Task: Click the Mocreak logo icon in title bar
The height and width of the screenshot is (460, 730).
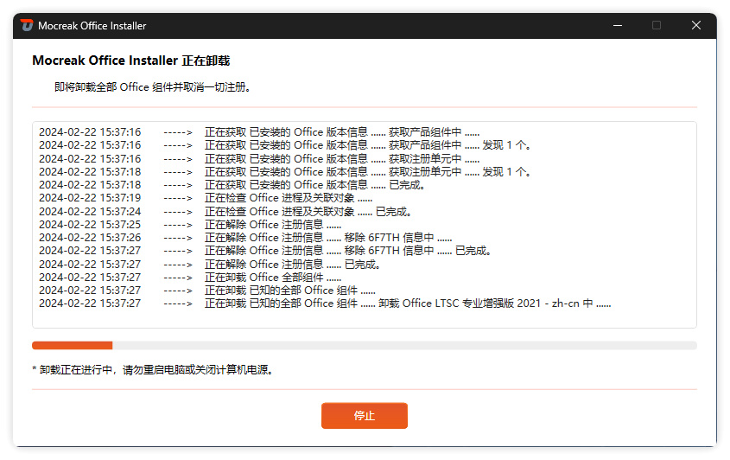Action: tap(27, 25)
